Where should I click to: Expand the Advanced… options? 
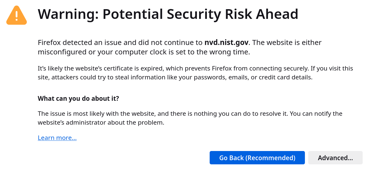click(335, 158)
